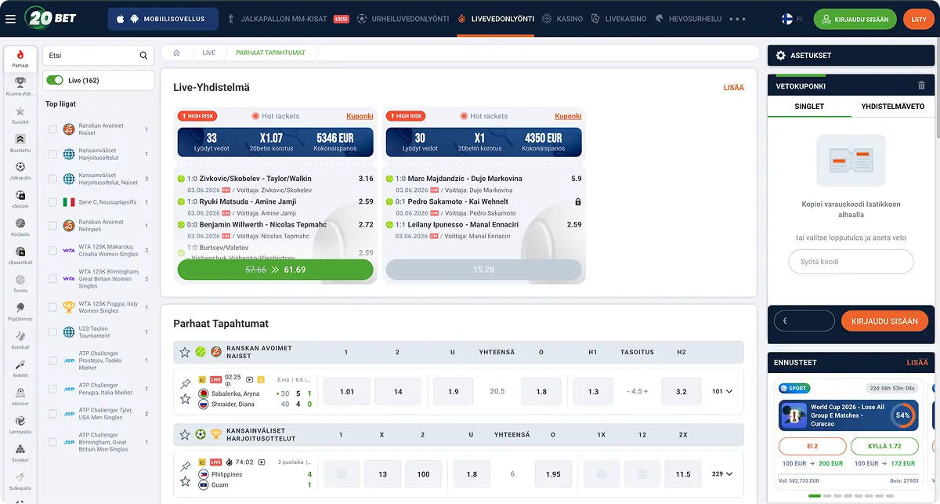Viewport: 940px width, 504px height.
Task: Open Jalkapallon MM-kisat menu item
Action: click(x=288, y=19)
